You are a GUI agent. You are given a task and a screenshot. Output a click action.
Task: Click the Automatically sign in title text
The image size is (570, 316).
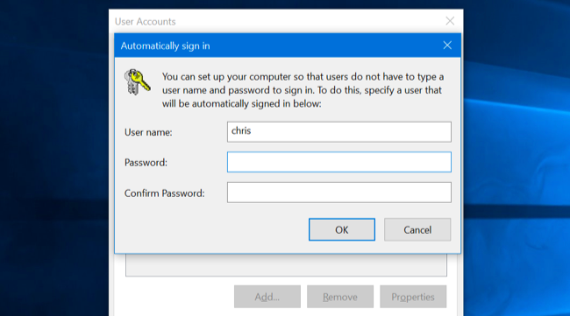point(166,46)
